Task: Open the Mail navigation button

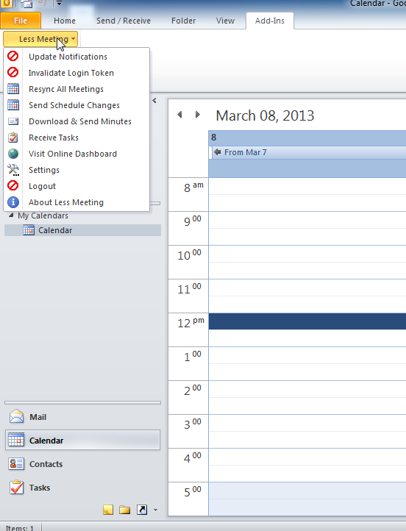Action: coord(82,417)
